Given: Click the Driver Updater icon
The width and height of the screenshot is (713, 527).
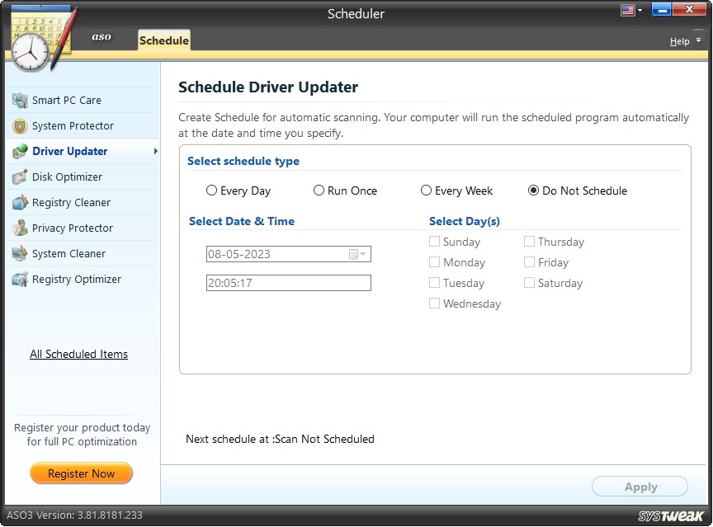Looking at the screenshot, I should pos(18,151).
